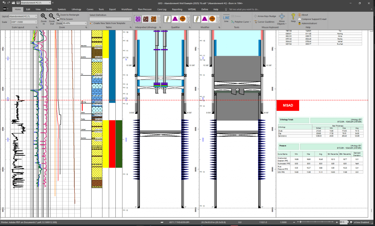Open the View ribbon tab
This screenshot has height=226, width=375.
pos(38,9)
